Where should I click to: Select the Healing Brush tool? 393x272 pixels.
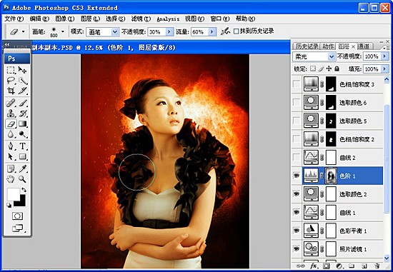point(11,103)
